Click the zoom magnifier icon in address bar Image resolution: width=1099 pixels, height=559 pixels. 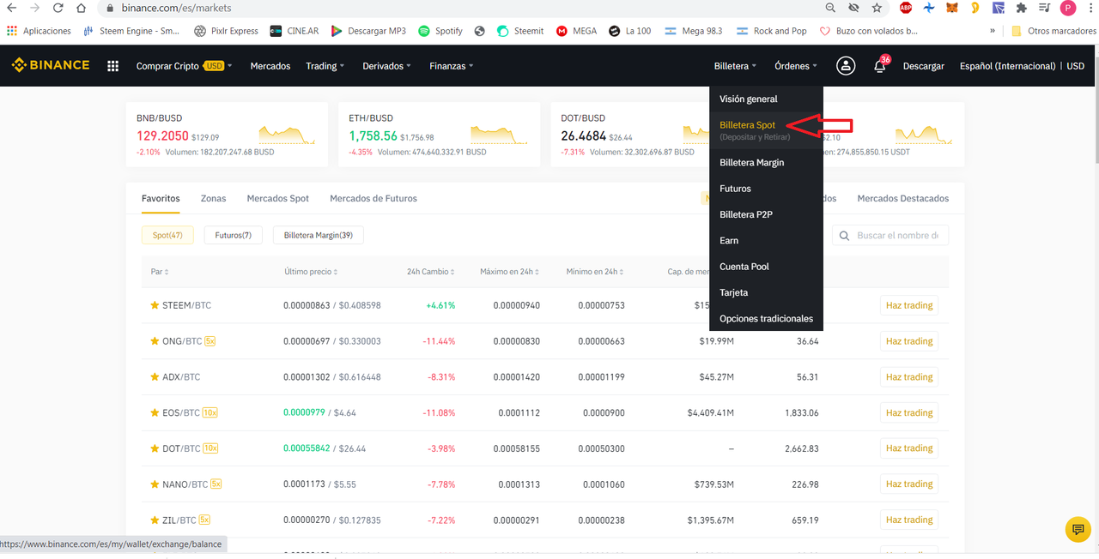coord(830,8)
